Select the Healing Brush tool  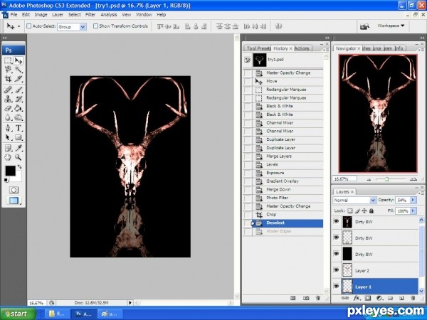(8, 90)
